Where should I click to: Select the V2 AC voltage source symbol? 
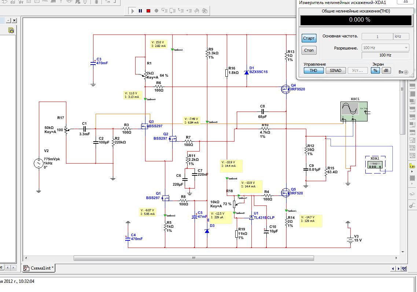(x=38, y=163)
